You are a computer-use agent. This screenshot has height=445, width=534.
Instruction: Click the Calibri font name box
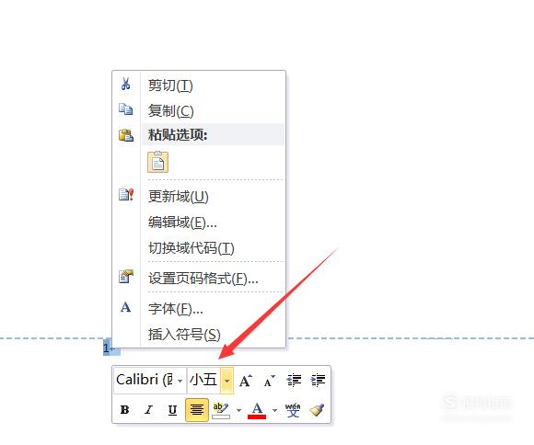pyautogui.click(x=145, y=380)
